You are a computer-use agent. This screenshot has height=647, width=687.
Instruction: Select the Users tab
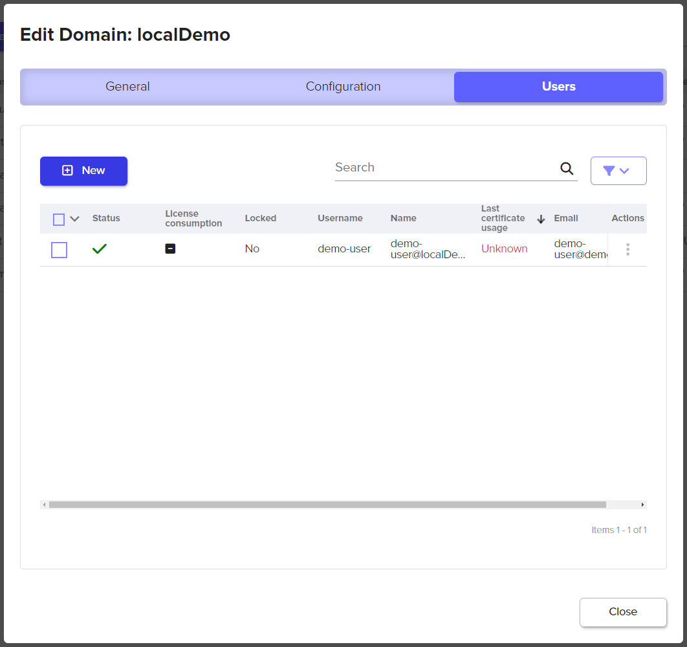click(558, 87)
